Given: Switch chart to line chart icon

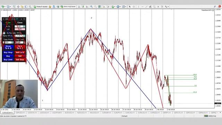Looking at the screenshot, I should (x=87, y=7).
